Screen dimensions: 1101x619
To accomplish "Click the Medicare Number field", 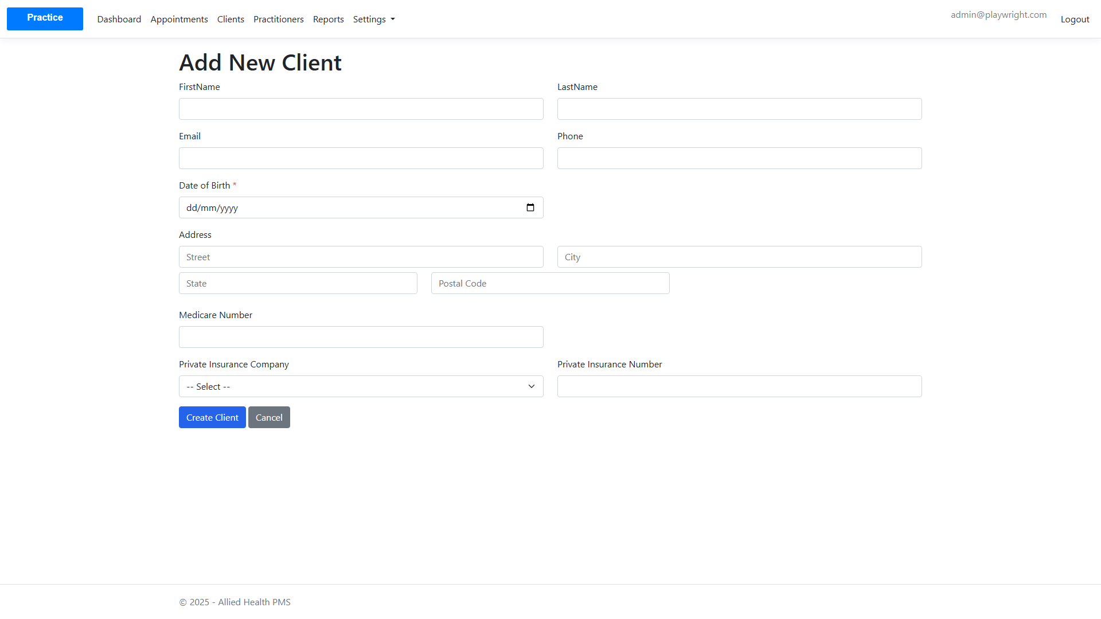I will coord(361,337).
